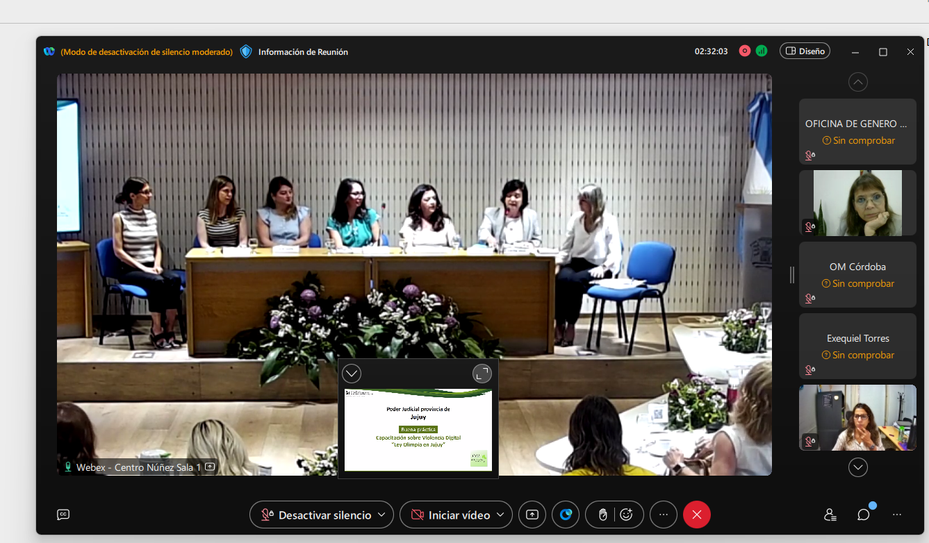Click the closed captions icon
This screenshot has width=929, height=543.
tap(63, 515)
